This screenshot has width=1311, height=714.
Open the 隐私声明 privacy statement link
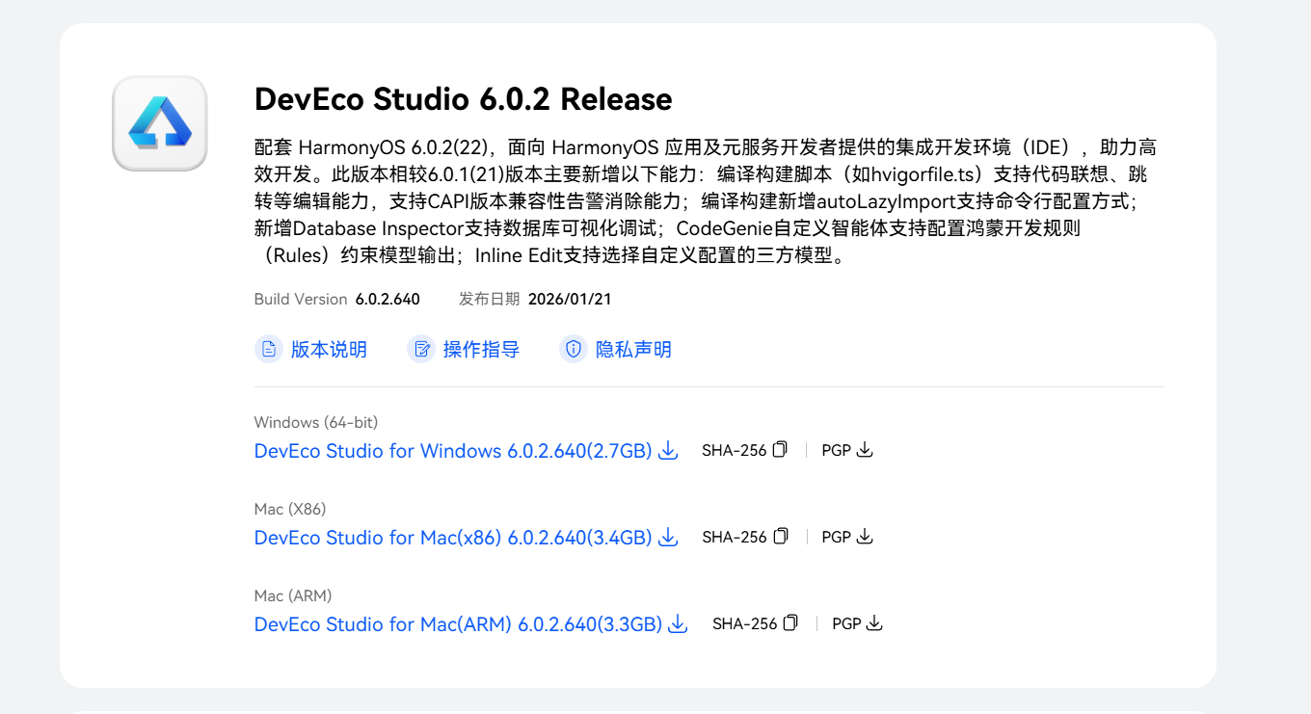pos(633,350)
